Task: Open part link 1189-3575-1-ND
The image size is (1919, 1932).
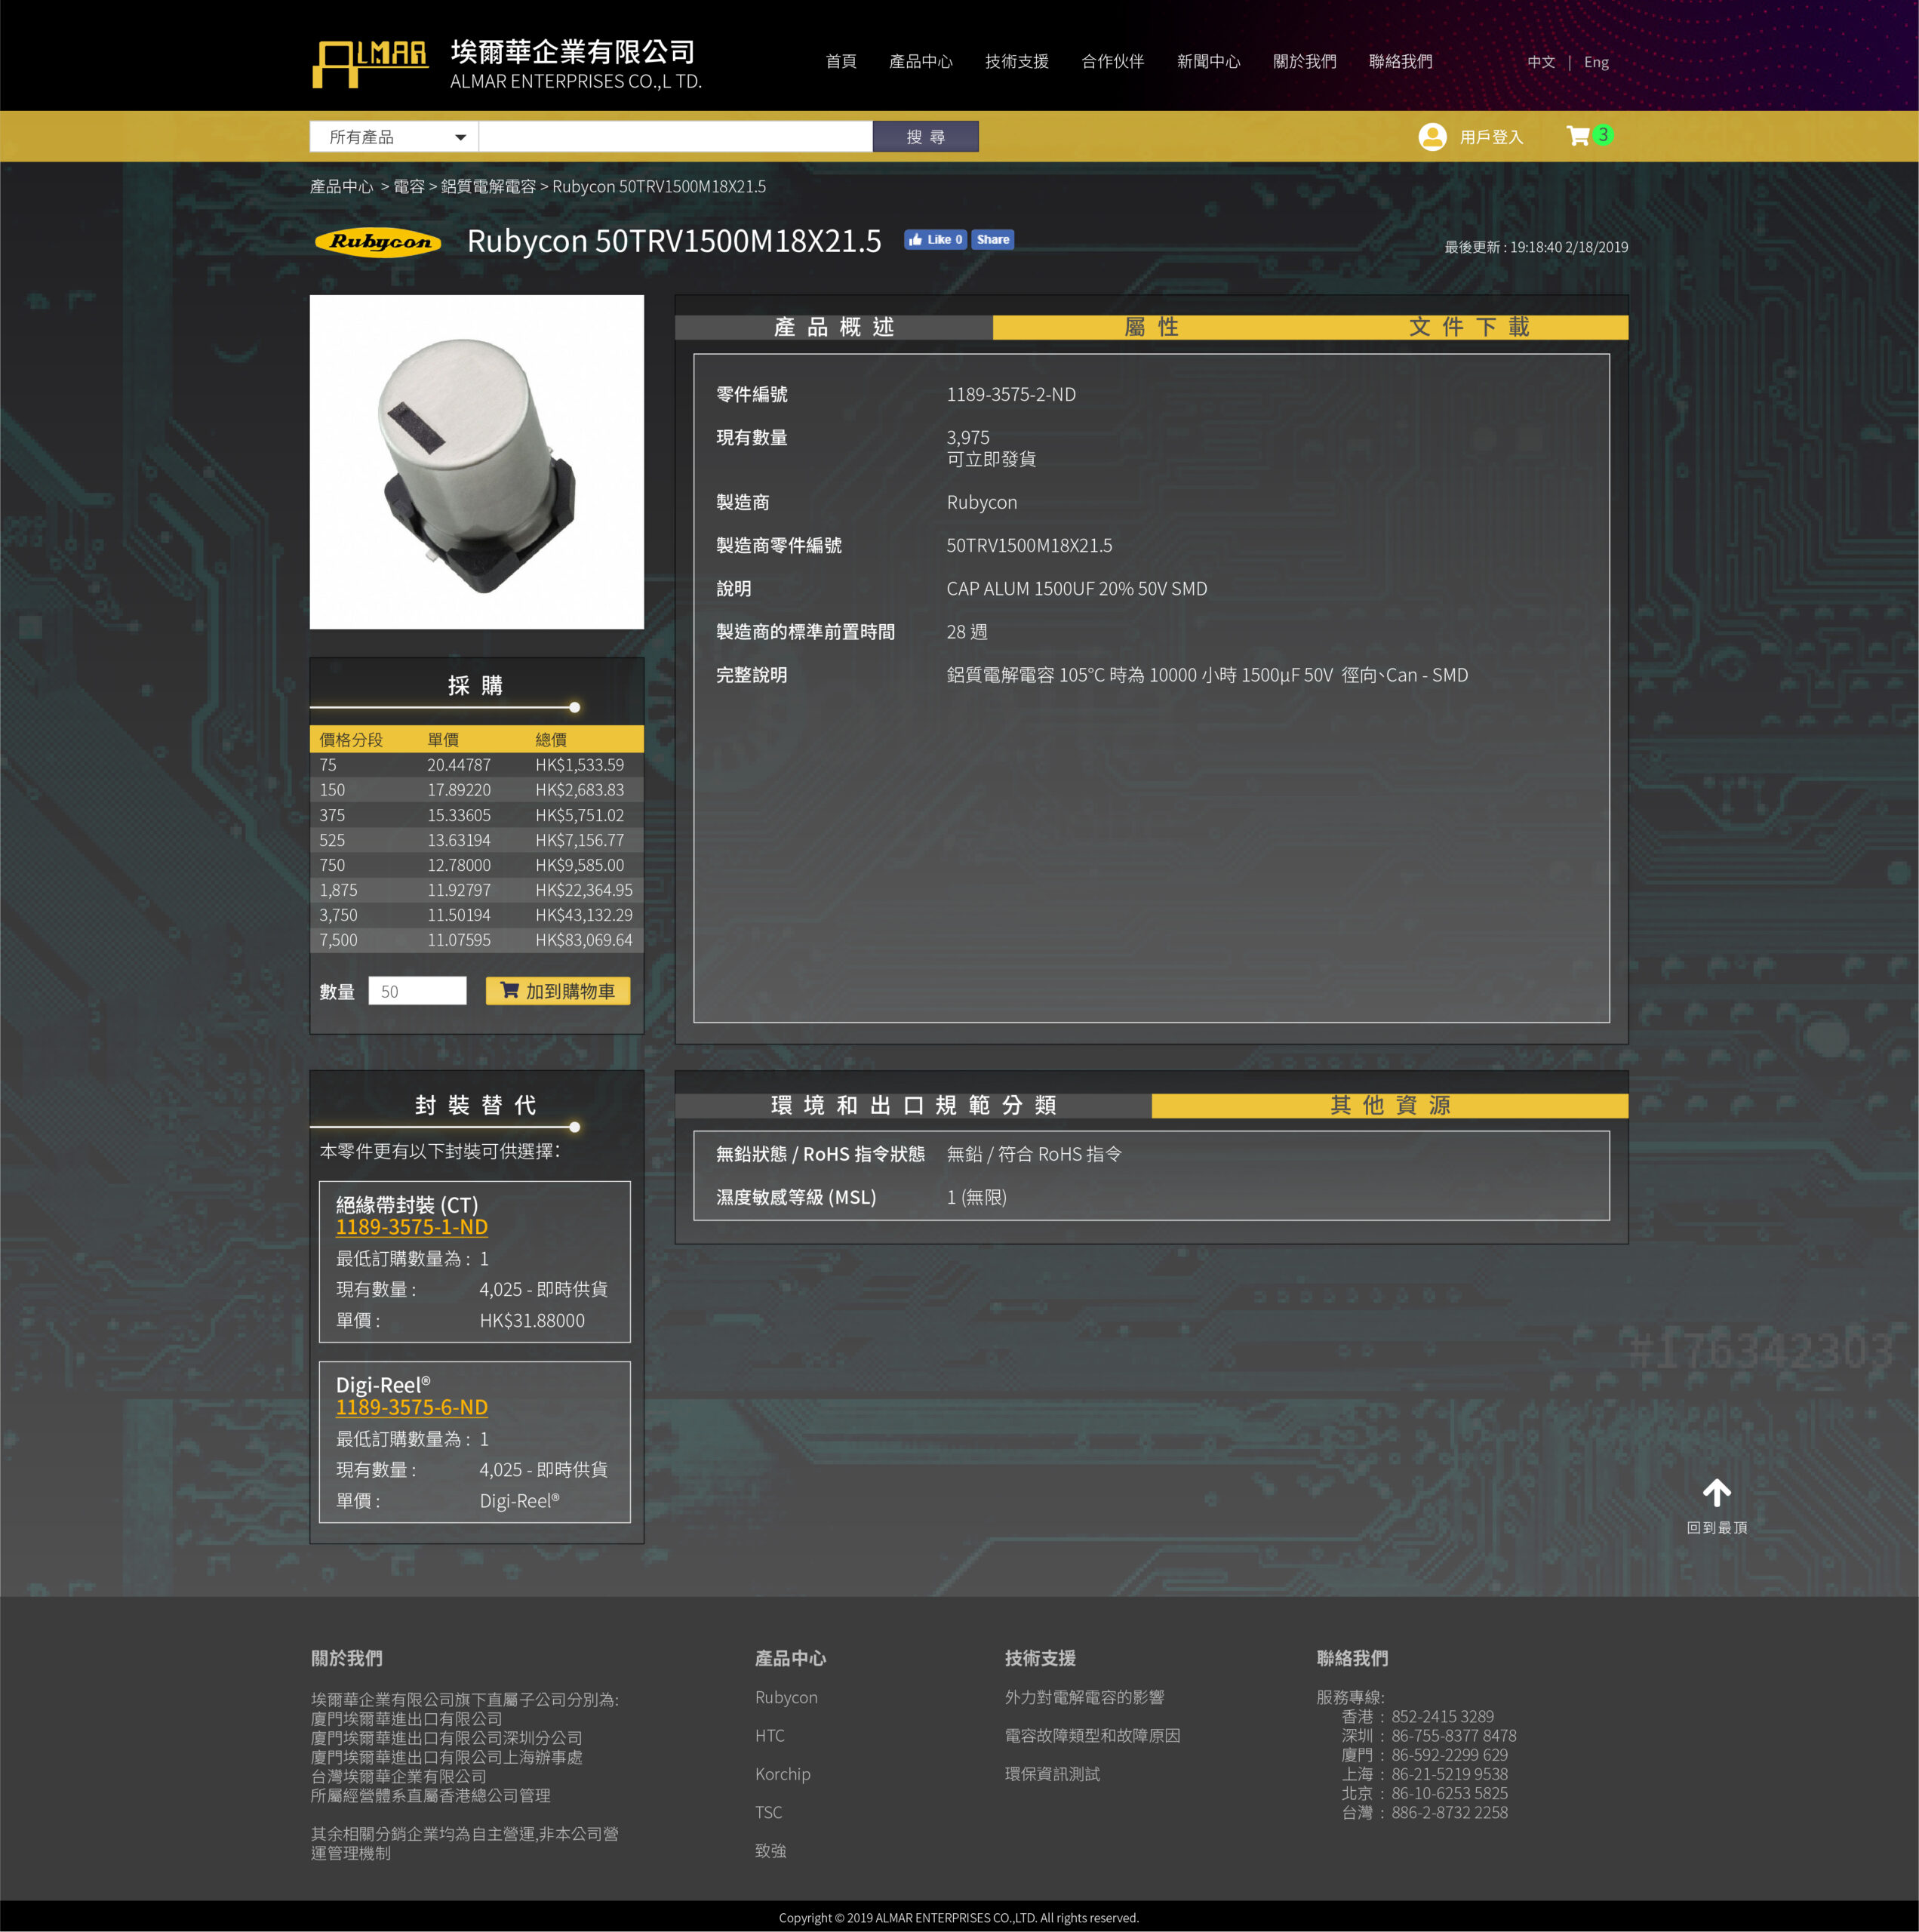Action: 412,1227
